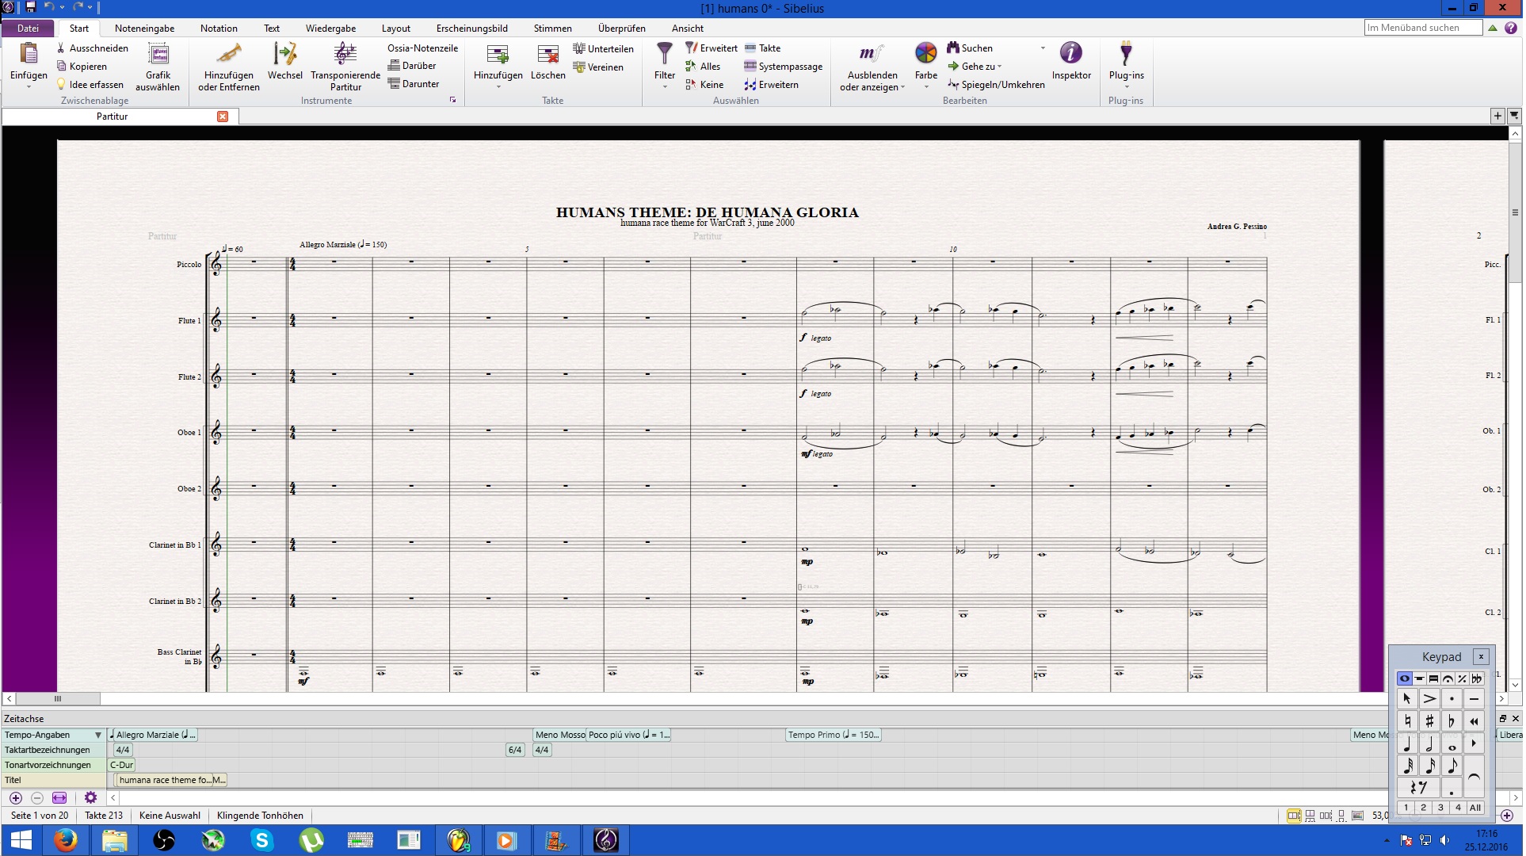Toggle All voices on Keypad

click(1475, 808)
